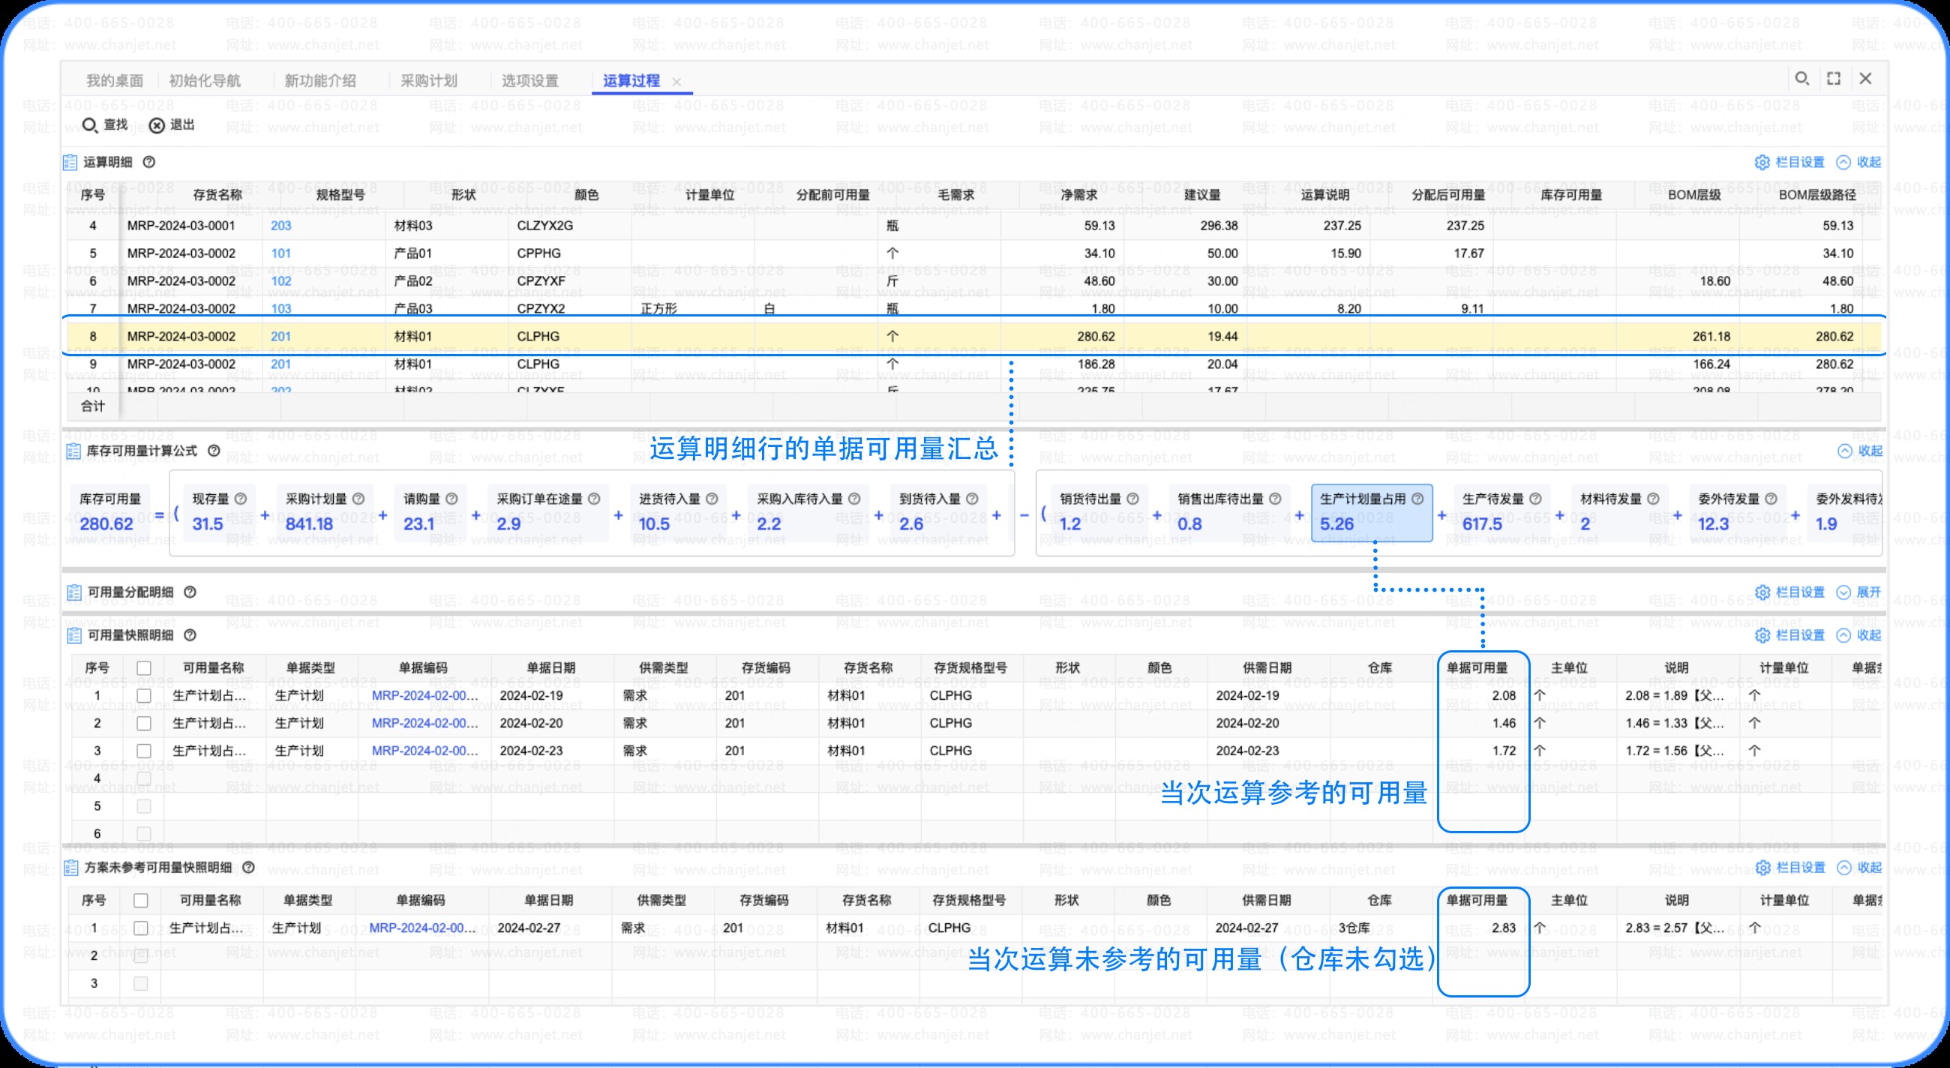The height and width of the screenshot is (1068, 1950).
Task: Expand 可用量分配明细 section with 展开
Action: pos(1859,592)
